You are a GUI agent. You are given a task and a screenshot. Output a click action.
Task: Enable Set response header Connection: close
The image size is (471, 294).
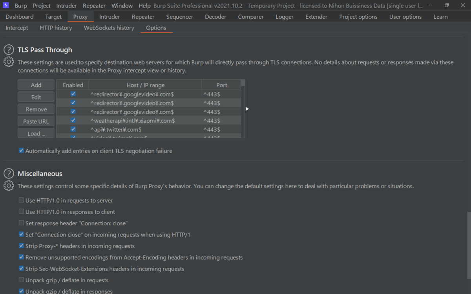tap(73, 223)
